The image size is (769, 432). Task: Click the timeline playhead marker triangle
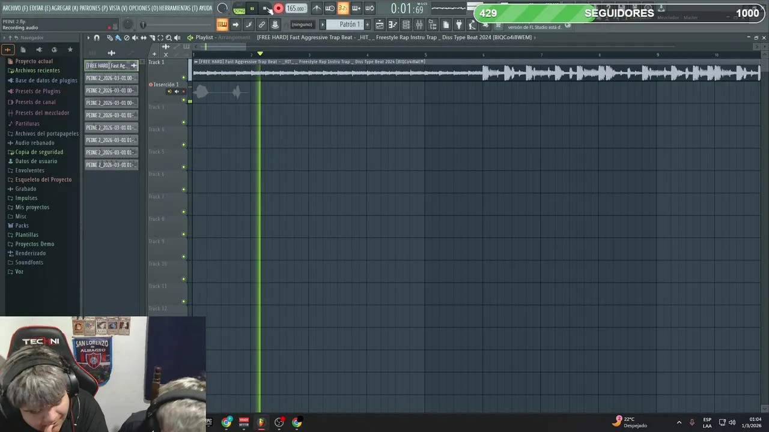[x=260, y=54]
